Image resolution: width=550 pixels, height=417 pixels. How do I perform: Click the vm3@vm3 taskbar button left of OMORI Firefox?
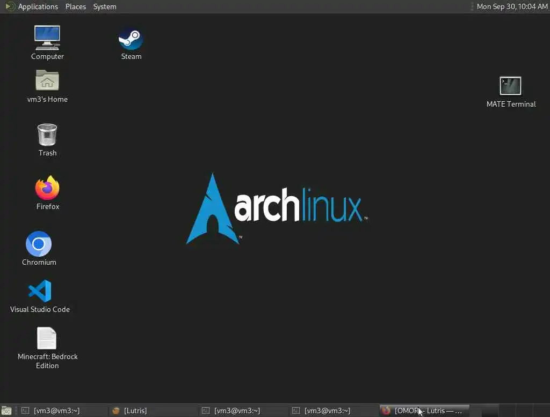pyautogui.click(x=333, y=411)
